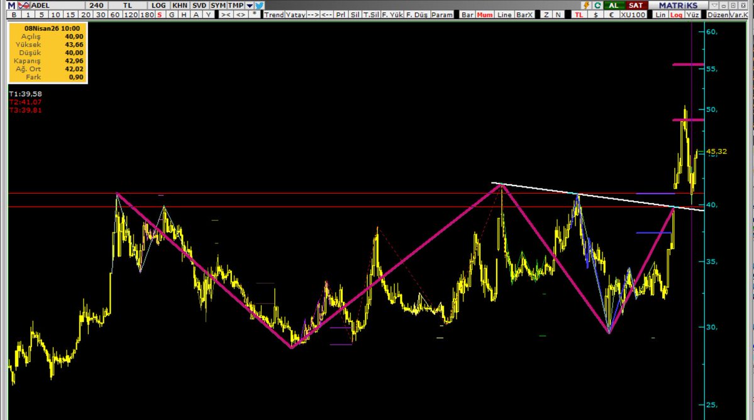The height and width of the screenshot is (420, 754).
Task: Switch chart type to Mum candlestick
Action: (485, 15)
